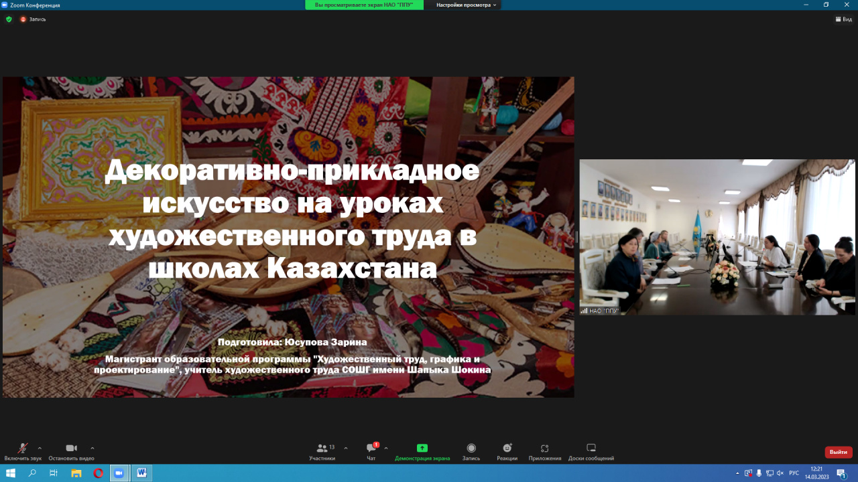The height and width of the screenshot is (482, 858).
Task: Open the Чат chat panel
Action: click(x=371, y=449)
